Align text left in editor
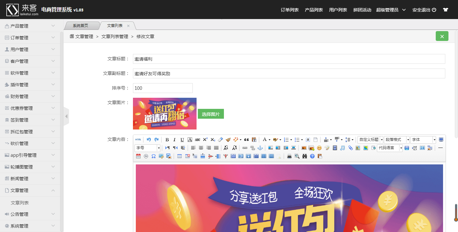This screenshot has width=458, height=232. pos(193,148)
